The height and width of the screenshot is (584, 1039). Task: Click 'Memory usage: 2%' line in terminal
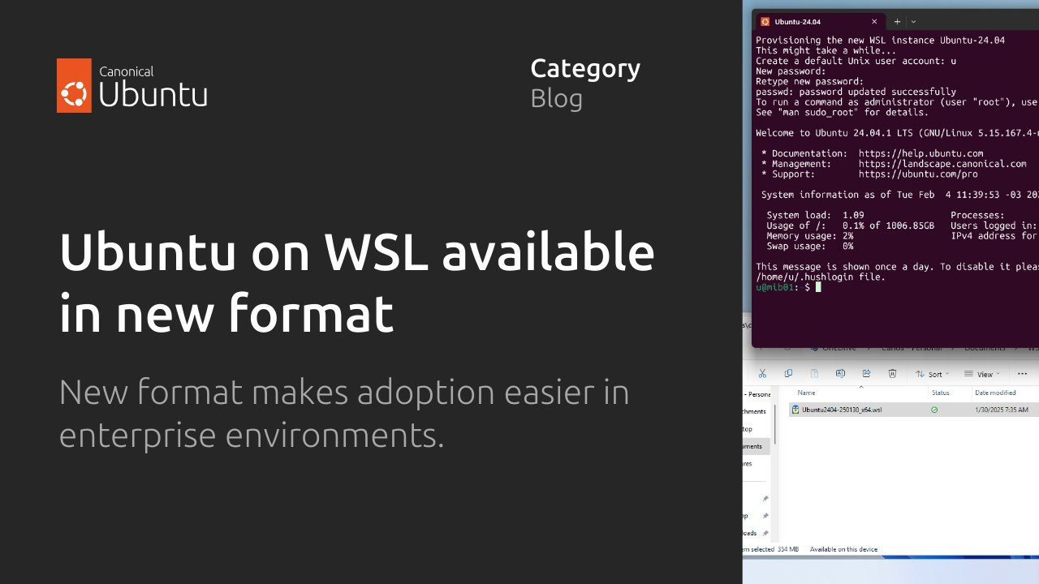(809, 236)
